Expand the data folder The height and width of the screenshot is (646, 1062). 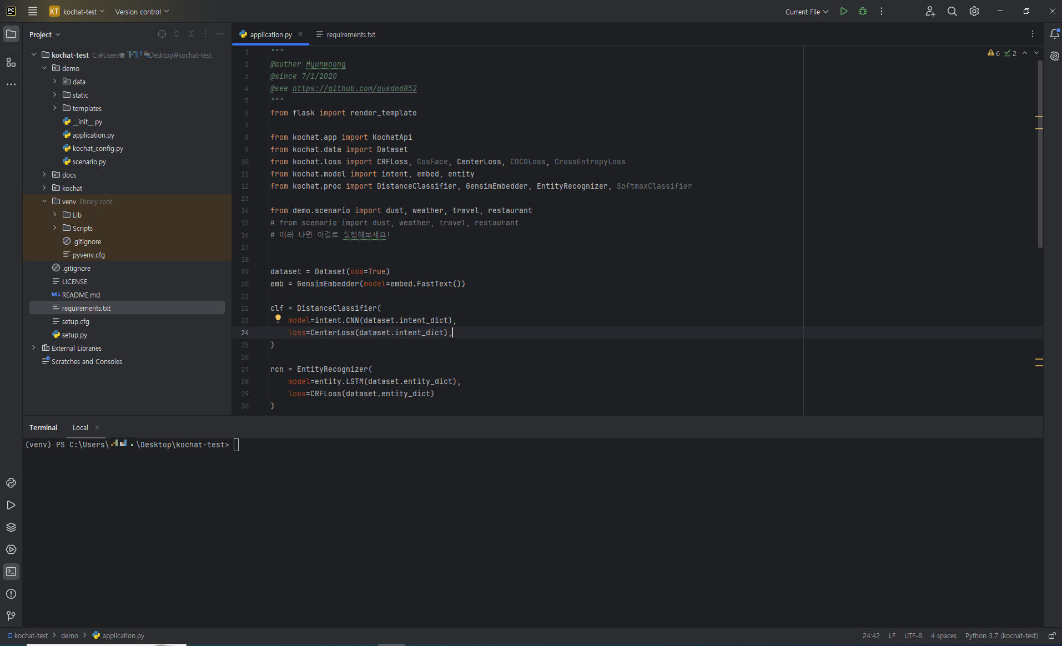pyautogui.click(x=55, y=82)
